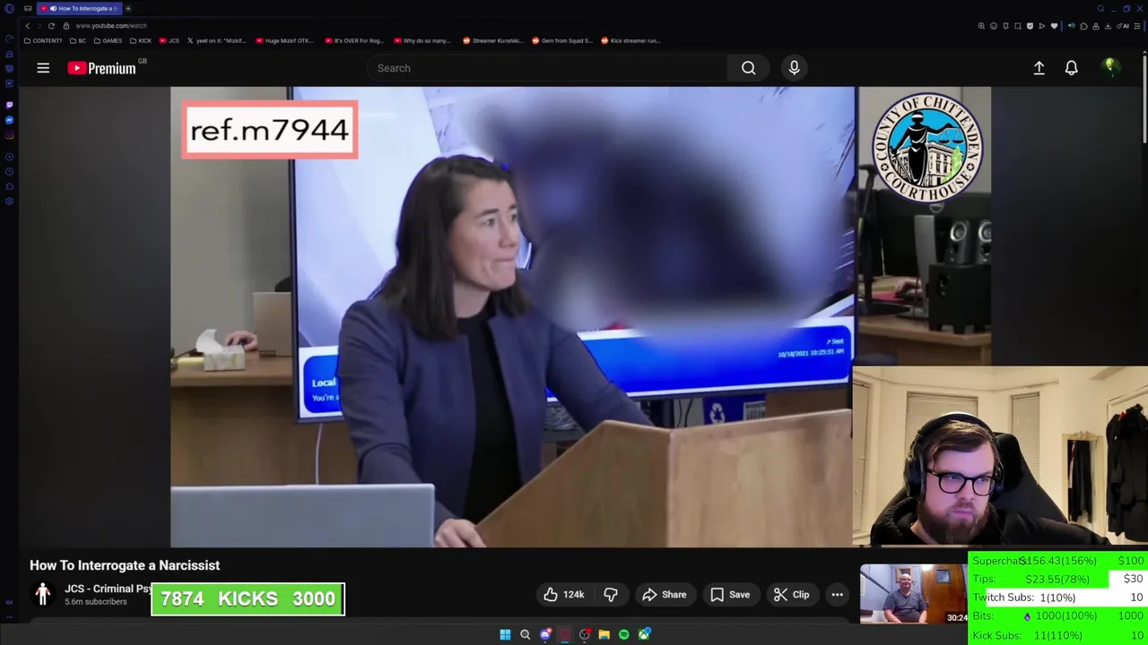Take a snapshot with selection icon

coord(1018,26)
